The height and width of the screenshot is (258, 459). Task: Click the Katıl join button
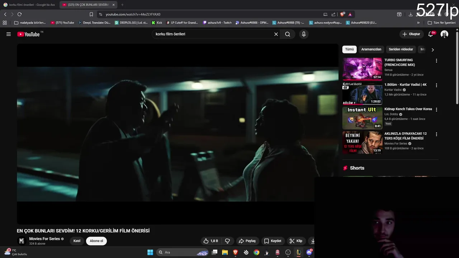click(77, 241)
